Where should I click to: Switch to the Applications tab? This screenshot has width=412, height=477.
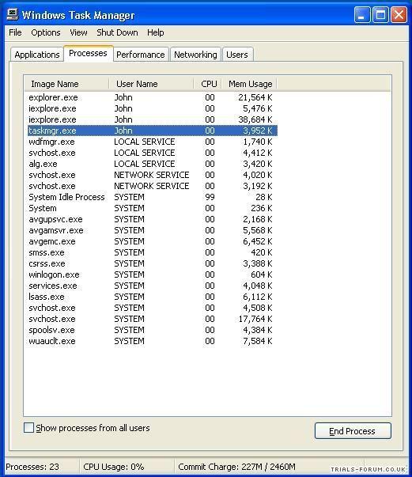pos(37,55)
